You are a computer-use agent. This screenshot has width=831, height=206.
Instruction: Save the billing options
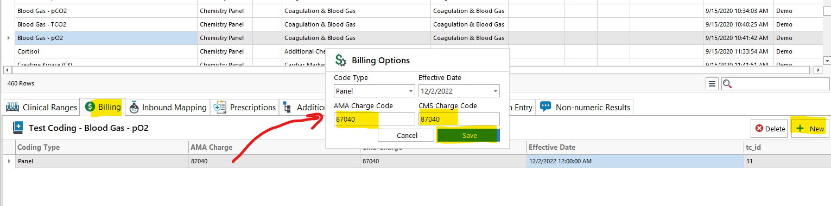(468, 135)
